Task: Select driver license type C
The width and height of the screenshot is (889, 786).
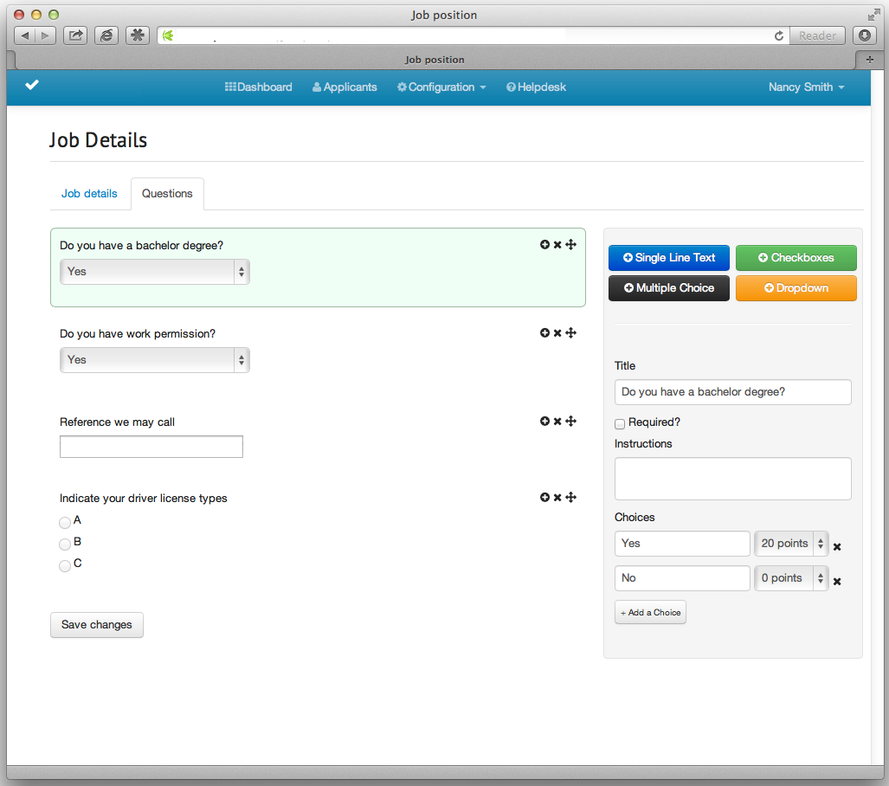Action: tap(65, 565)
